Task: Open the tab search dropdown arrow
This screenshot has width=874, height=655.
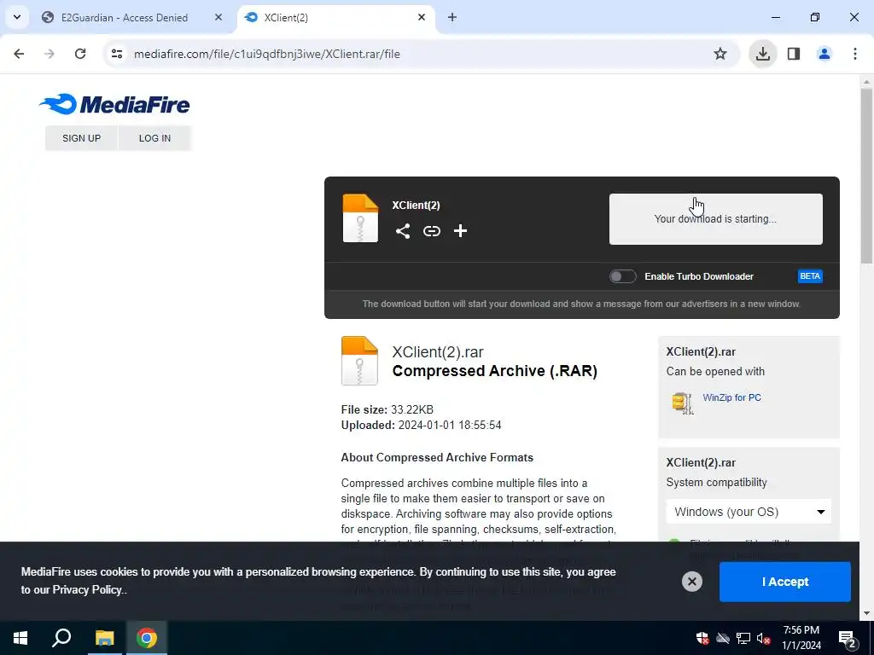Action: click(17, 17)
